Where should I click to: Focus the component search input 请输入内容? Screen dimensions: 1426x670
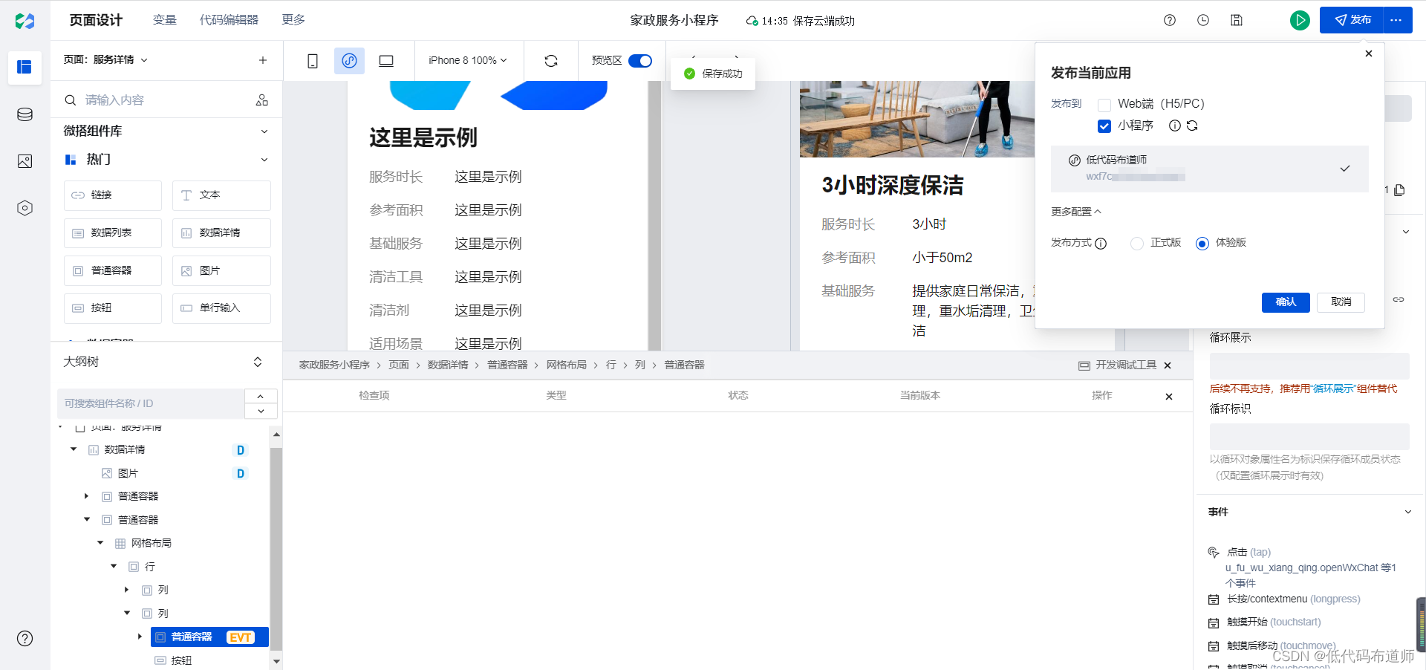pos(165,100)
